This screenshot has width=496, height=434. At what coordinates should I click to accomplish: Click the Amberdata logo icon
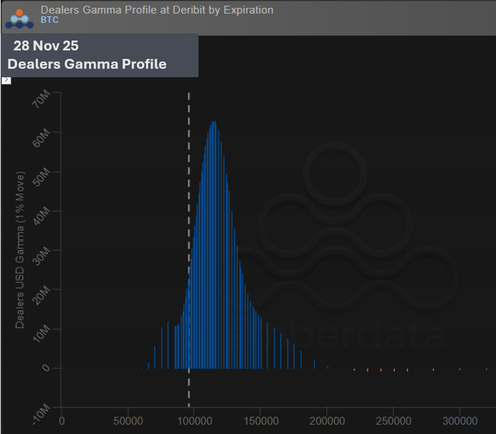pos(20,18)
